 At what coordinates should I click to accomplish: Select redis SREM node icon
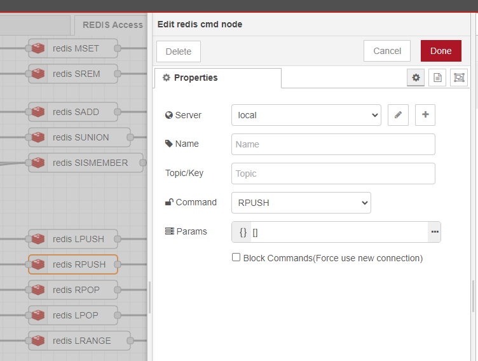tap(38, 74)
